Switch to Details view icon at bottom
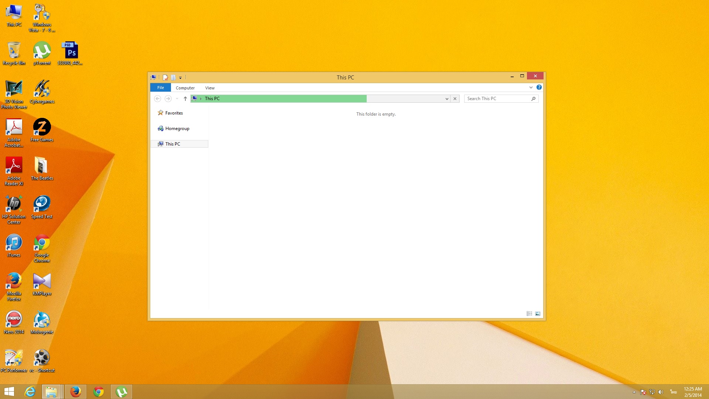 click(529, 314)
